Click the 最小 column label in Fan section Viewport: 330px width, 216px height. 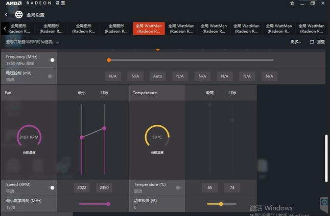click(x=82, y=93)
